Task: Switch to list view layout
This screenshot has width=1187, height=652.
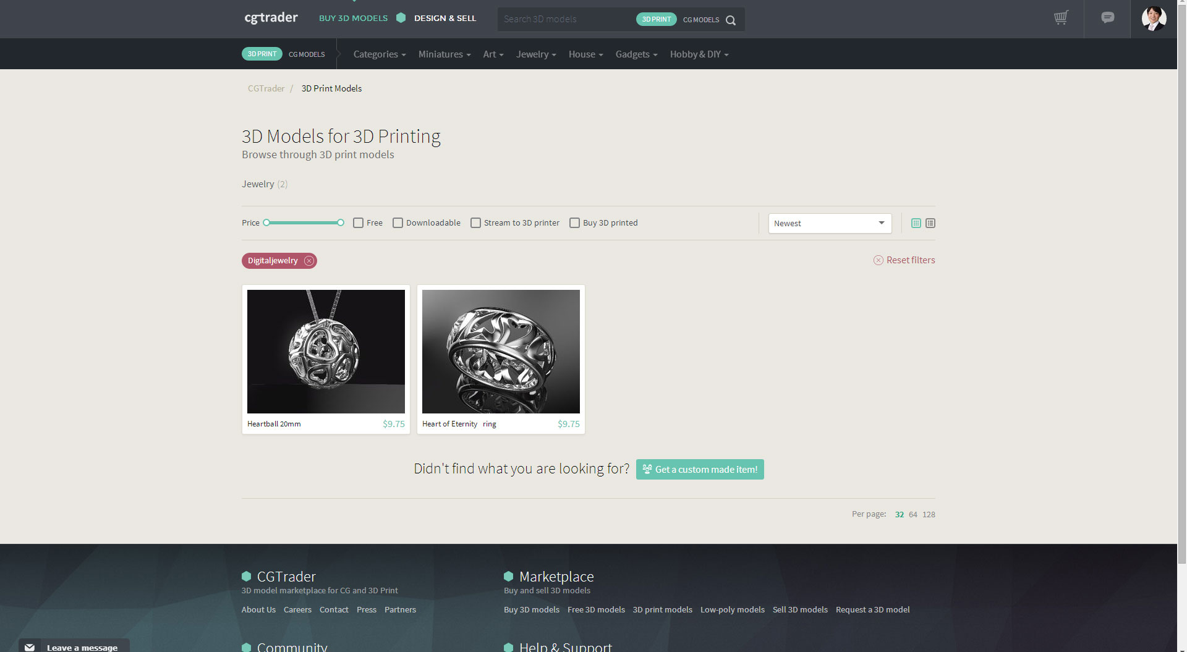Action: click(930, 223)
